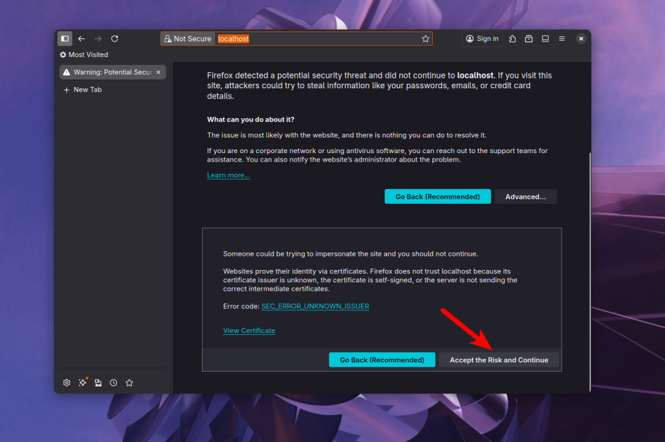Show History panel via clock icon
The height and width of the screenshot is (442, 665).
[114, 383]
